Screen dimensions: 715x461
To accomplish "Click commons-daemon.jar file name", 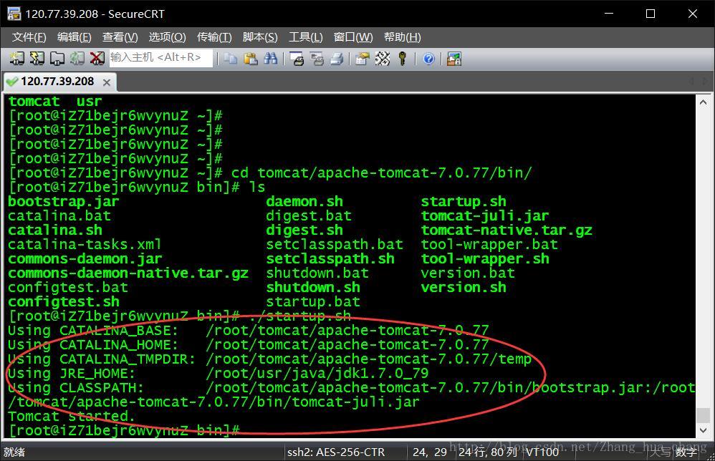I will click(x=85, y=258).
